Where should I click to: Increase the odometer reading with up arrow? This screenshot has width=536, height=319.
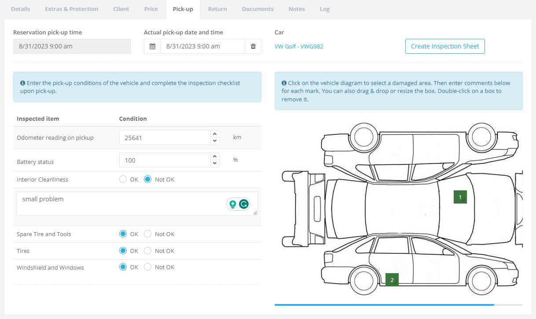[215, 134]
